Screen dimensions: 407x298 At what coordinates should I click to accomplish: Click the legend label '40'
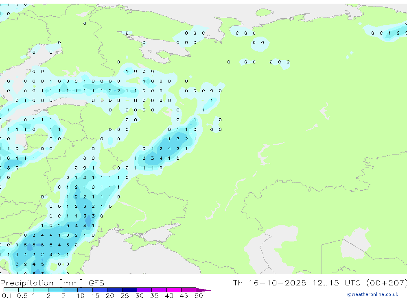(169, 296)
